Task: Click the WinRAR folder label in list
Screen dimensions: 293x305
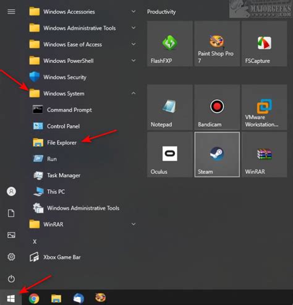Action: coord(53,225)
